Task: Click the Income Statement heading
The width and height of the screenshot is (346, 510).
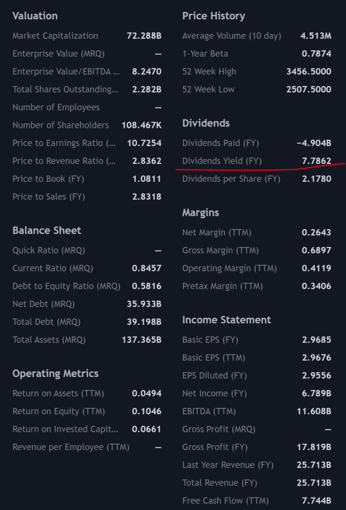Action: [x=227, y=320]
